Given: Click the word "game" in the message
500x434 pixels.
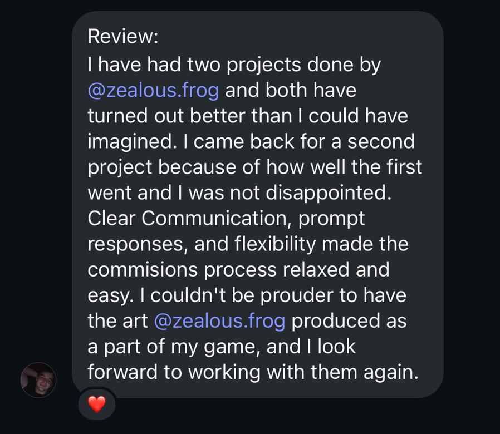Looking at the screenshot, I should point(229,347).
